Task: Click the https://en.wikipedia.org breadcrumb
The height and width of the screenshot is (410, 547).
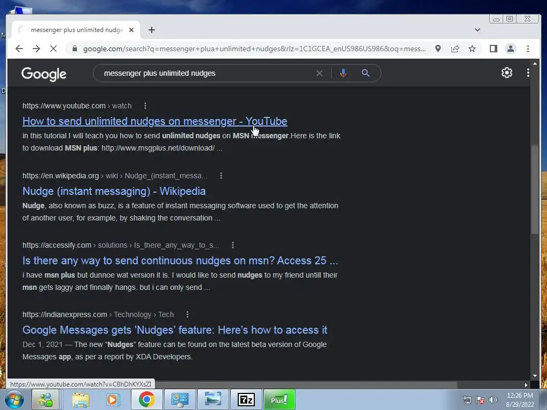Action: click(115, 176)
